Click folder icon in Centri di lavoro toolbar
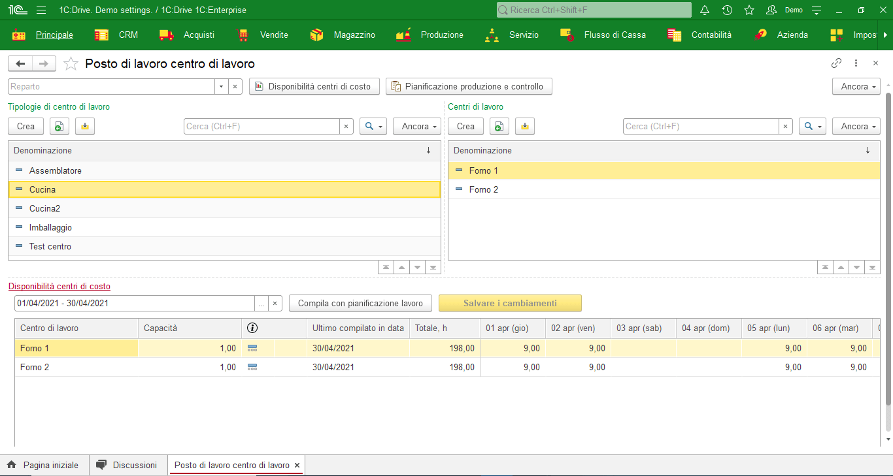This screenshot has height=476, width=893. (x=525, y=127)
